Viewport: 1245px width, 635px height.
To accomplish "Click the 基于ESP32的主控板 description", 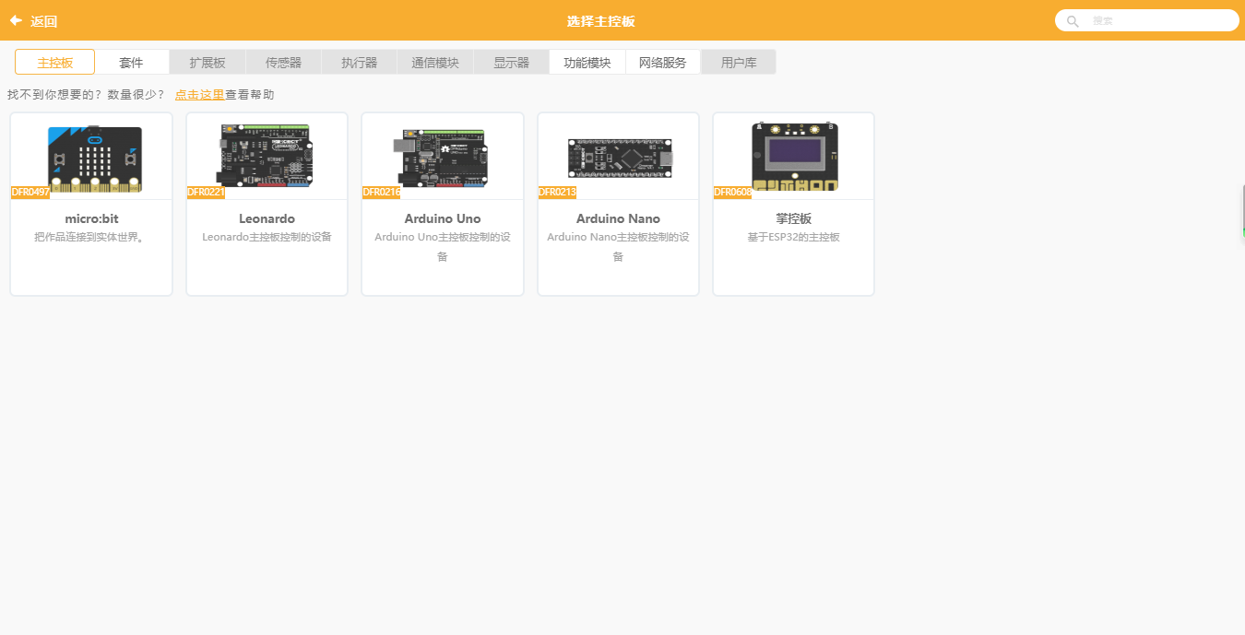I will click(793, 237).
